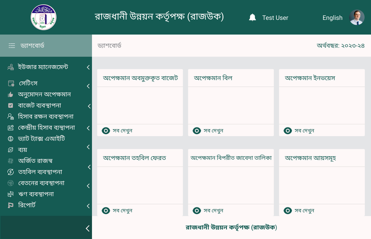Click the ব্যয় sidebar icon
The width and height of the screenshot is (371, 239).
(11, 150)
